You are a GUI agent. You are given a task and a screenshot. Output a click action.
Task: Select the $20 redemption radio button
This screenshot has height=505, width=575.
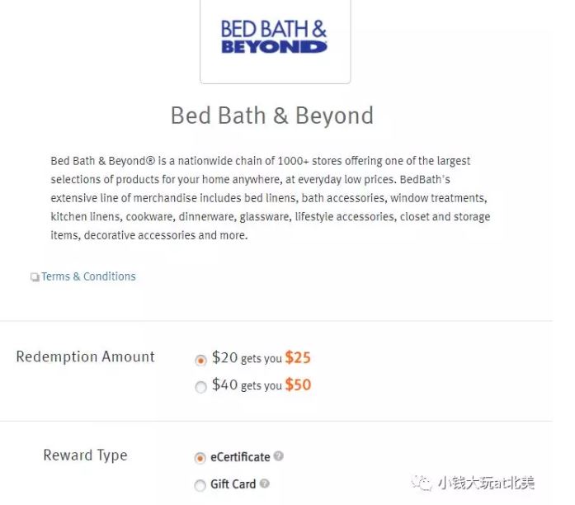tap(200, 360)
